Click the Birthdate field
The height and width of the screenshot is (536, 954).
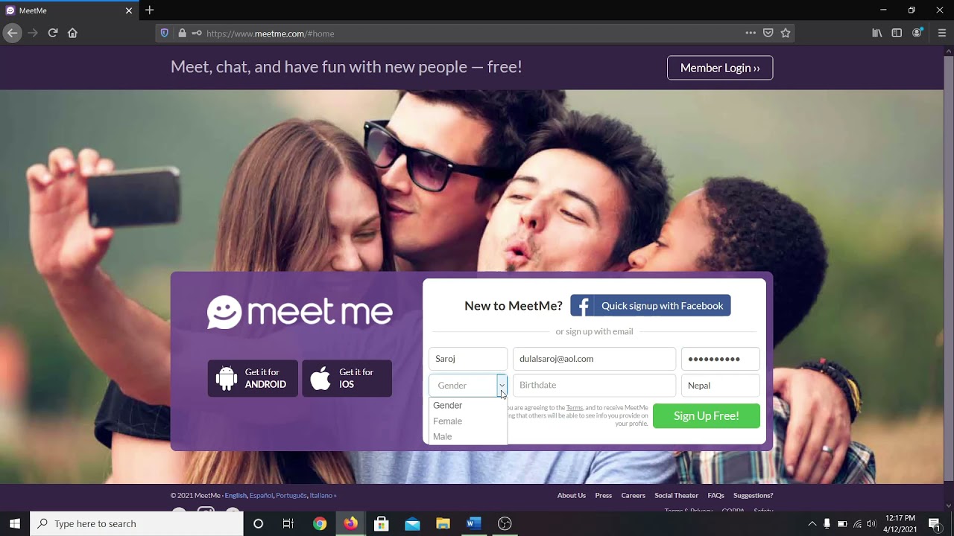[594, 386]
